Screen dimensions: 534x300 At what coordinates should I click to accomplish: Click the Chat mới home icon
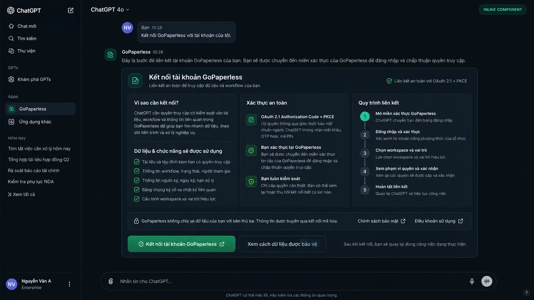point(11,26)
